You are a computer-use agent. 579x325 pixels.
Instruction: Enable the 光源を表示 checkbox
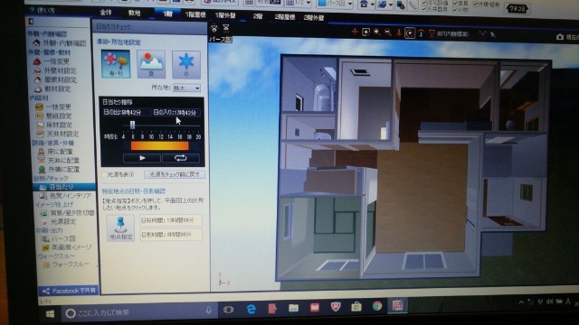pos(105,174)
